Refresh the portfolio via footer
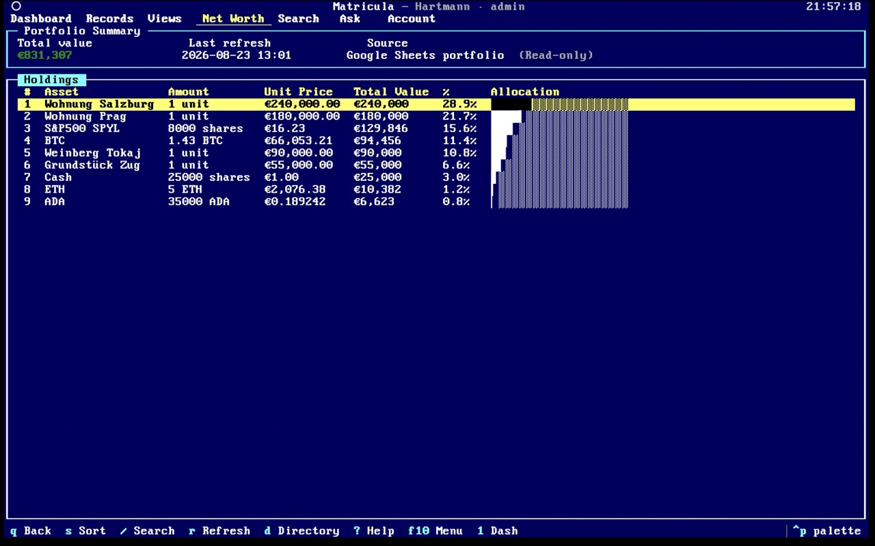The height and width of the screenshot is (546, 875). (x=219, y=531)
